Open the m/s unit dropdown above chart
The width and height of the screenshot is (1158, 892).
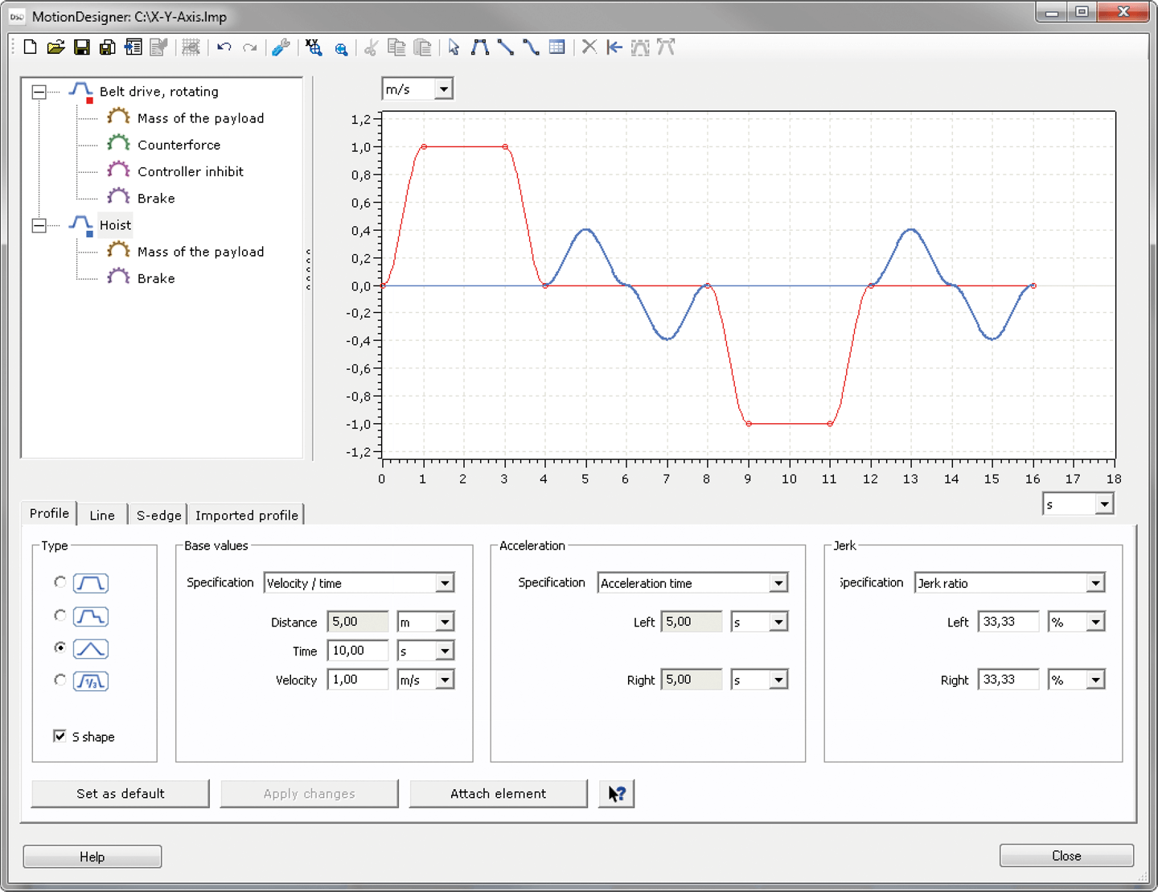[x=443, y=88]
